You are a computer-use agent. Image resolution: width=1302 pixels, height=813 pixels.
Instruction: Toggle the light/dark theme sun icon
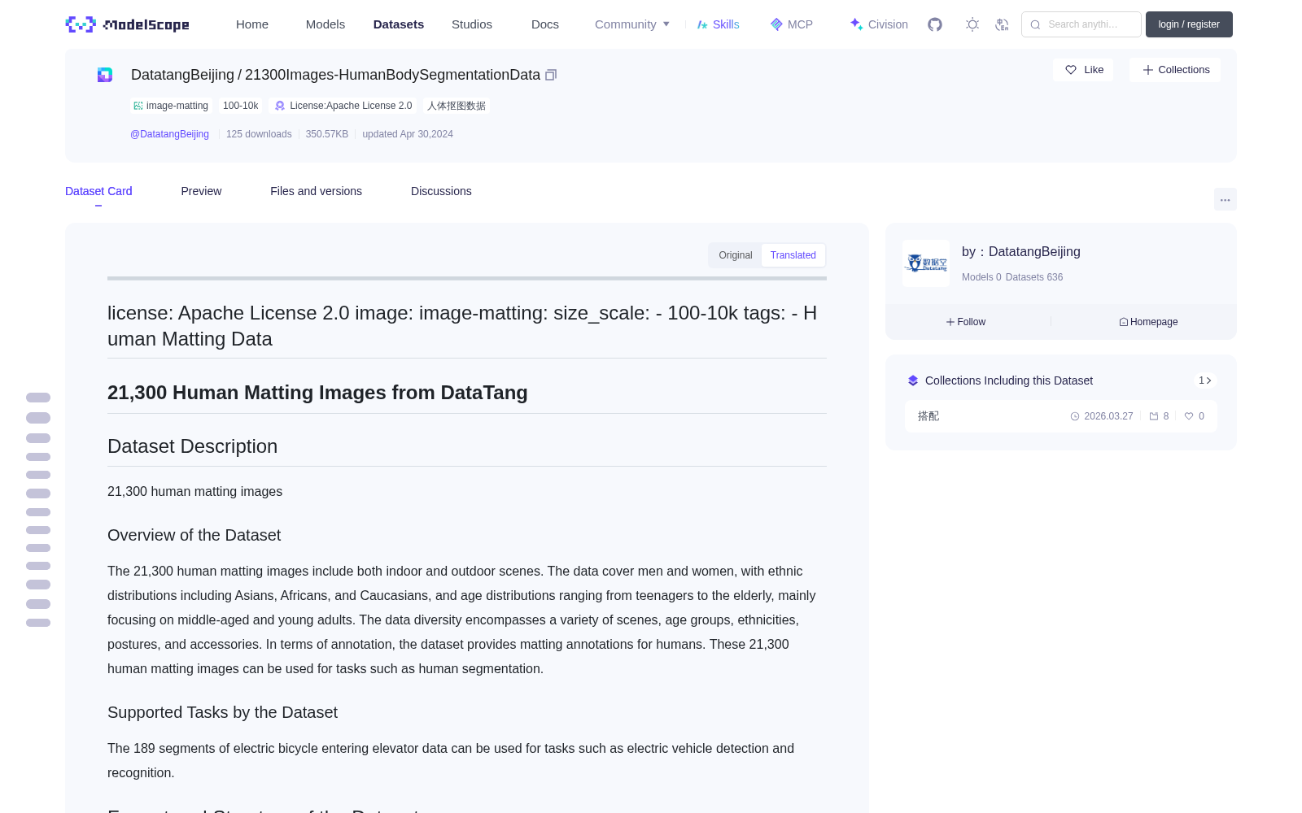(972, 24)
